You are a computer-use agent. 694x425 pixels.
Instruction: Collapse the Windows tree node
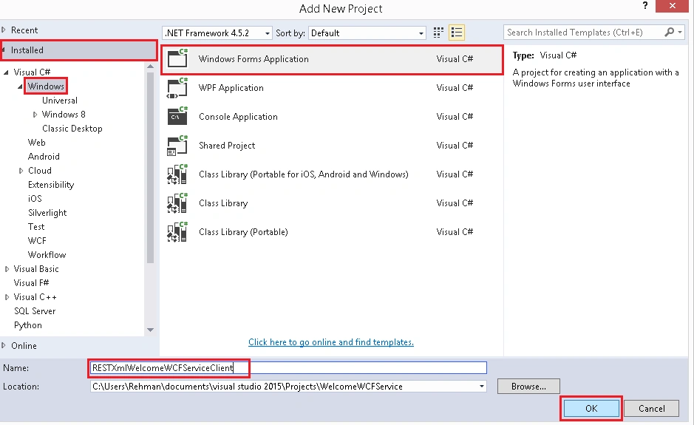20,86
